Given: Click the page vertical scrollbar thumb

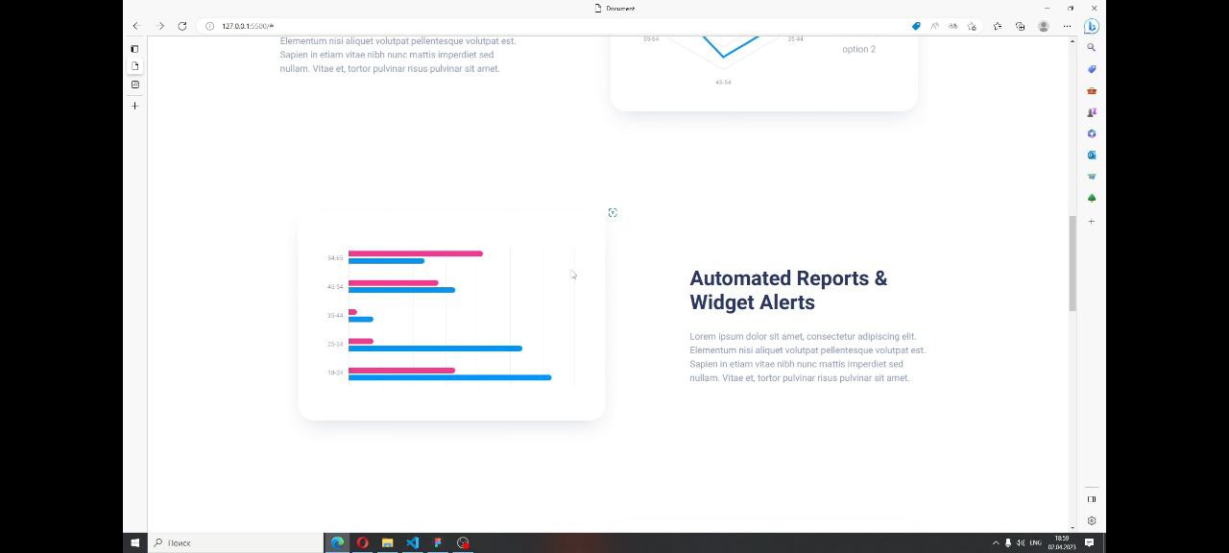Looking at the screenshot, I should [1072, 263].
